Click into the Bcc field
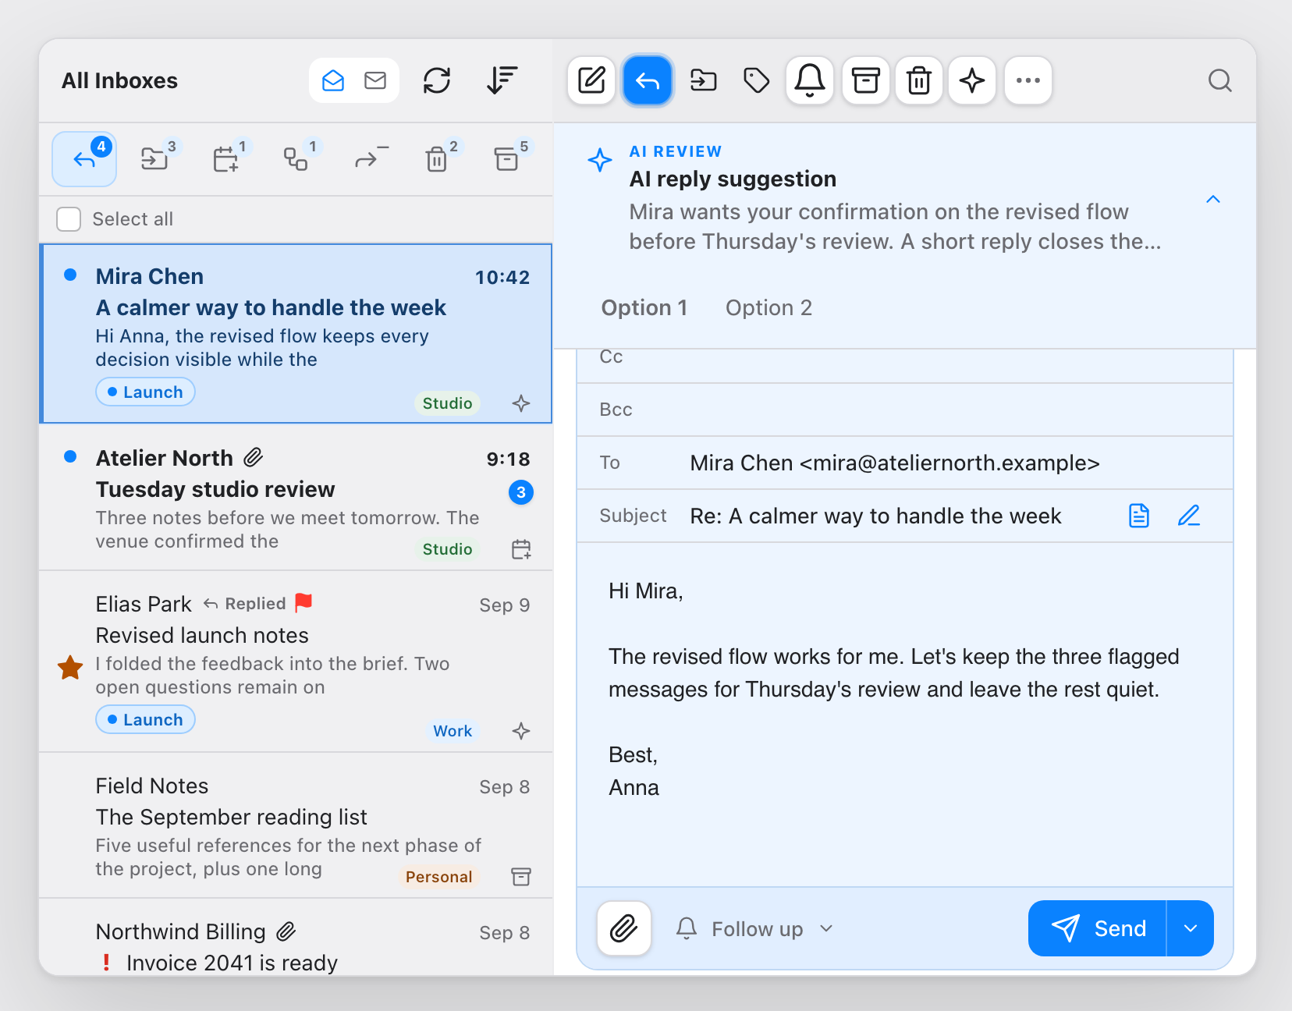The image size is (1292, 1011). (x=905, y=410)
